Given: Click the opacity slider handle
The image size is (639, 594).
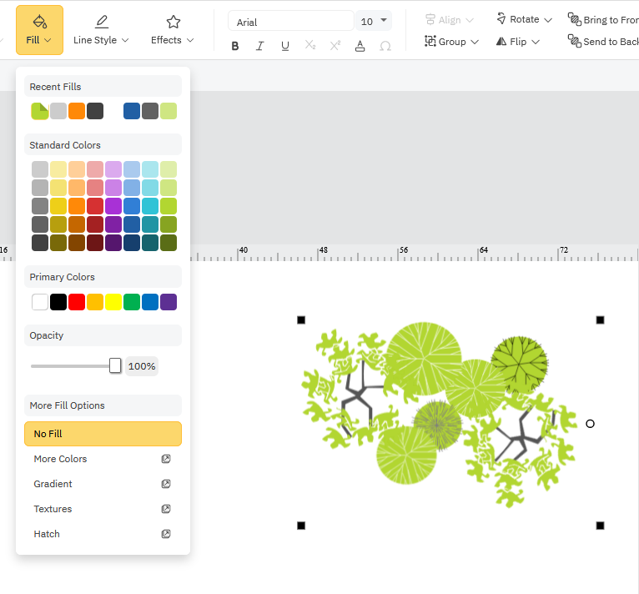Looking at the screenshot, I should (x=115, y=365).
